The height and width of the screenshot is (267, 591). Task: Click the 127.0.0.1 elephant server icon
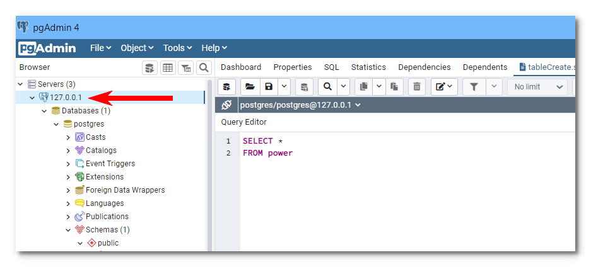tap(44, 98)
